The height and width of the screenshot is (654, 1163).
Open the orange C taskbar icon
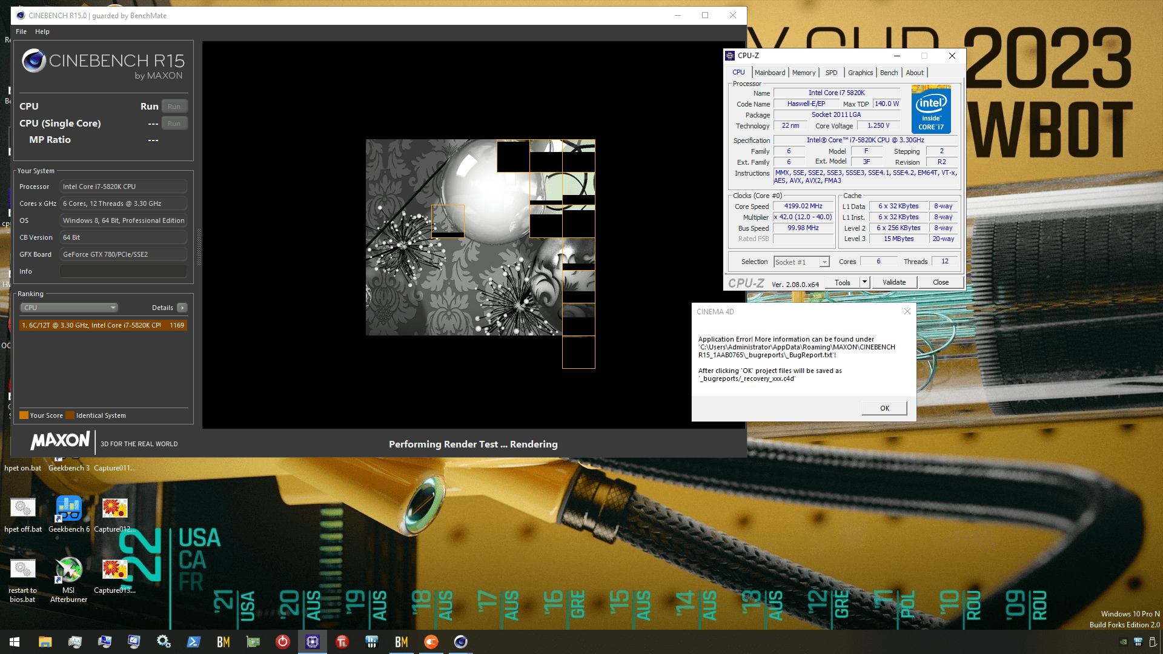pos(431,642)
